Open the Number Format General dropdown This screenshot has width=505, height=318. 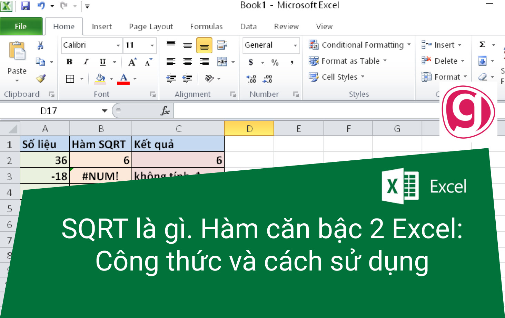tap(295, 45)
